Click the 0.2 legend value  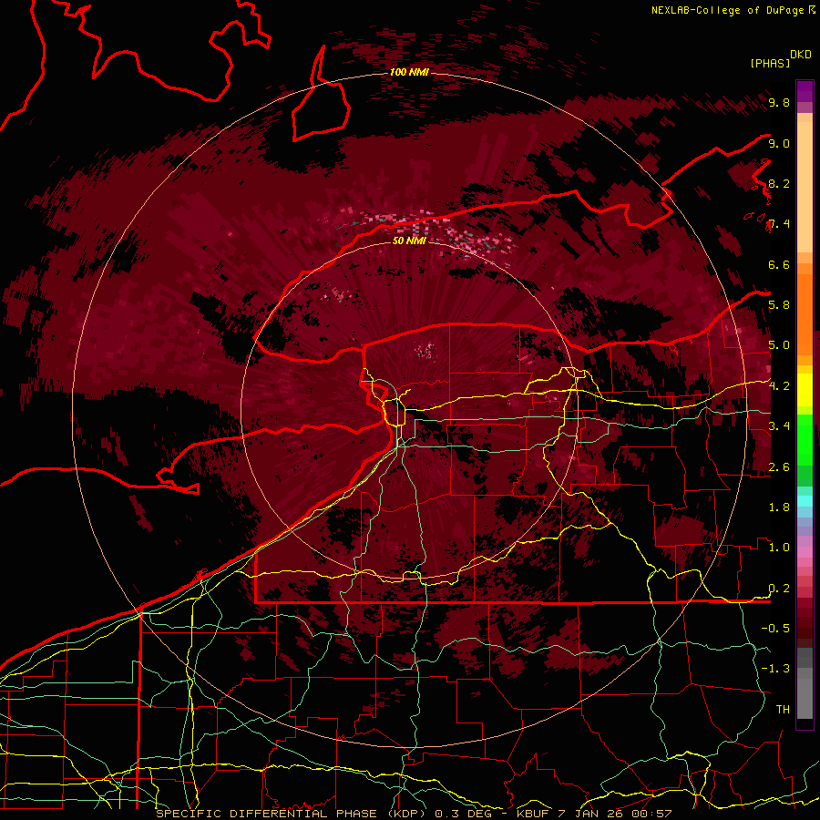pos(779,589)
